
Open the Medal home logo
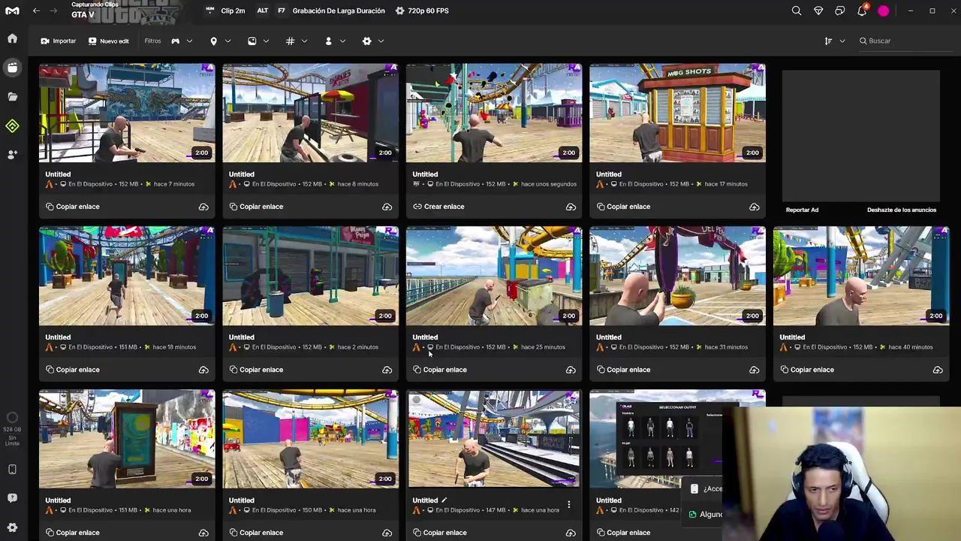(12, 11)
